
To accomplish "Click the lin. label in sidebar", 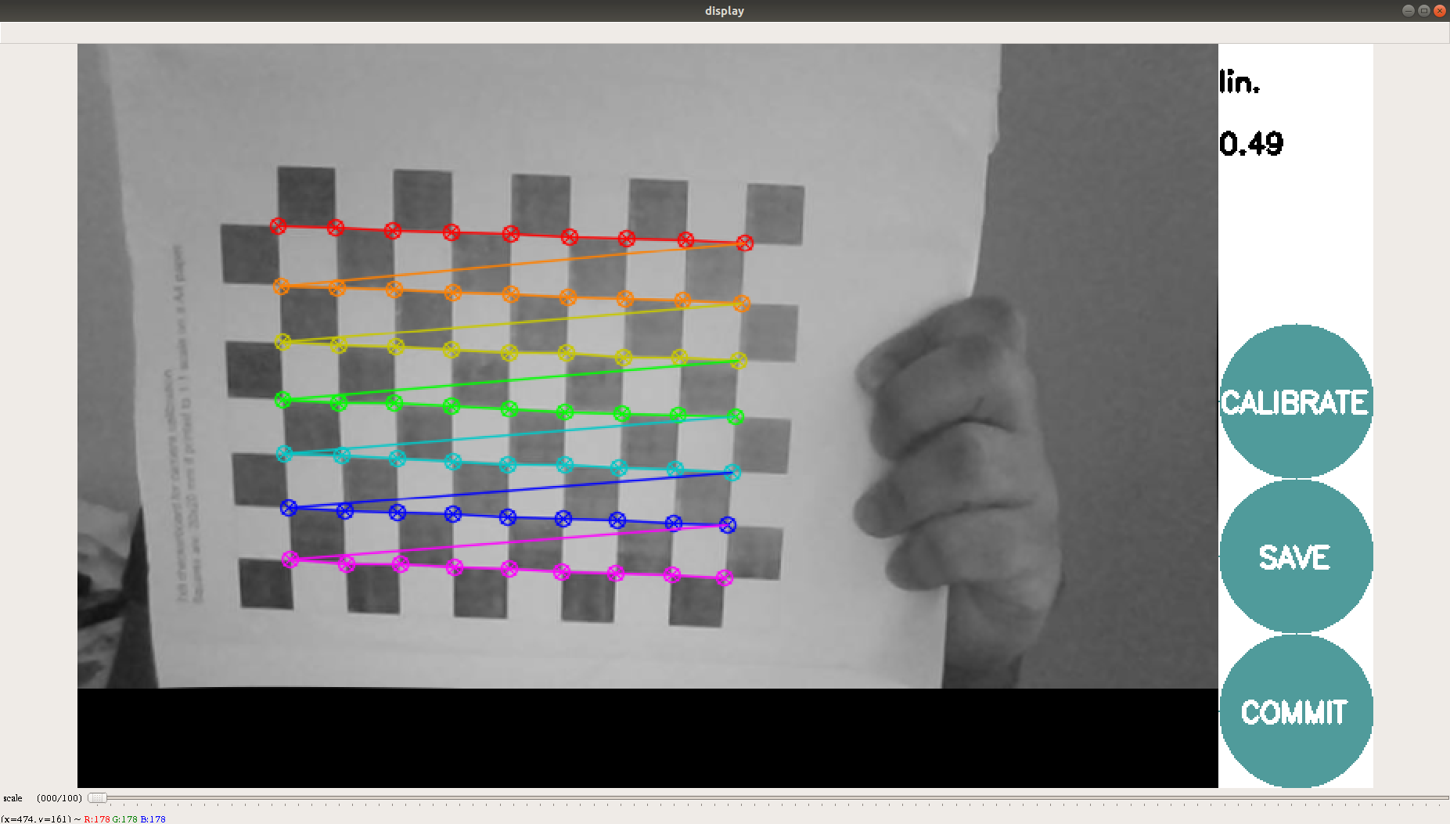I will (1238, 82).
